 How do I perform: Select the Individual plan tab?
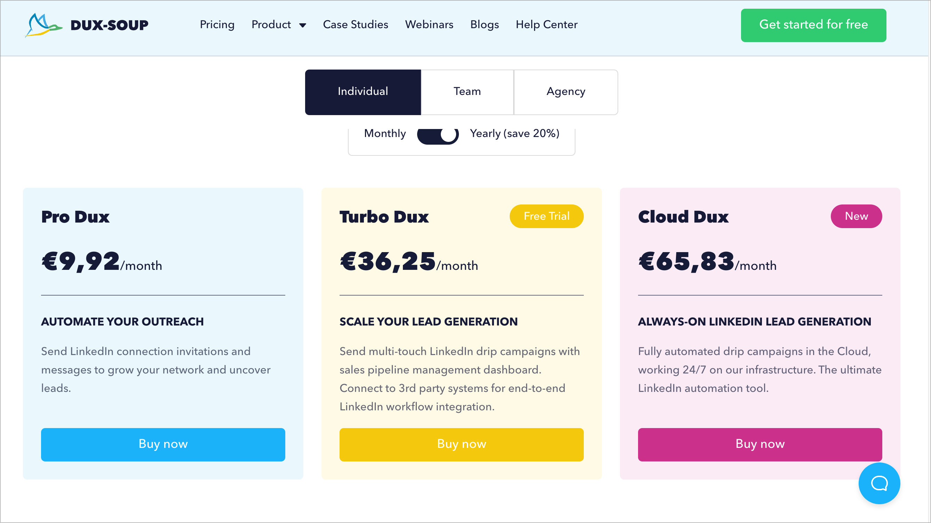pos(363,92)
